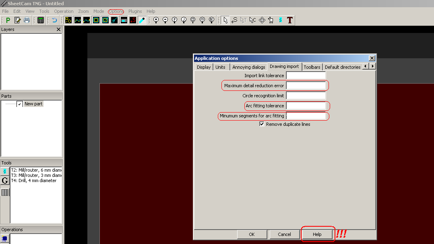
Task: Click the blue icon in Operations panel
Action: [x=5, y=239]
